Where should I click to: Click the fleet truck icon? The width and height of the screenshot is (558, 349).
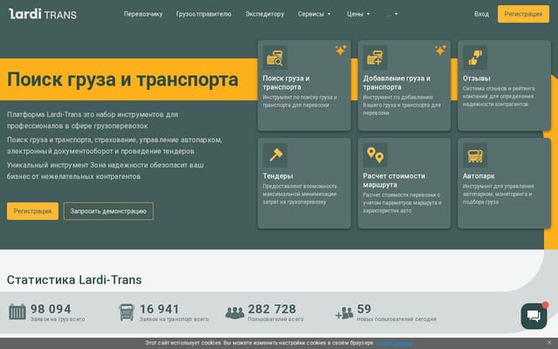(x=474, y=155)
